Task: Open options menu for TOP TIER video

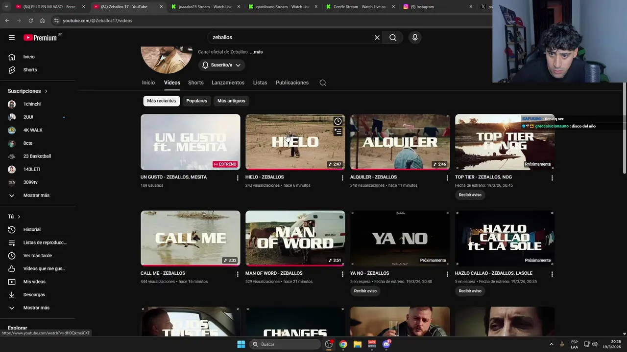Action: point(552,178)
